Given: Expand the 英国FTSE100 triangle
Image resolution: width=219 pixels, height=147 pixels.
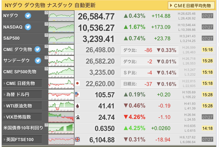Looking at the screenshot, I should pyautogui.click(x=4, y=139).
